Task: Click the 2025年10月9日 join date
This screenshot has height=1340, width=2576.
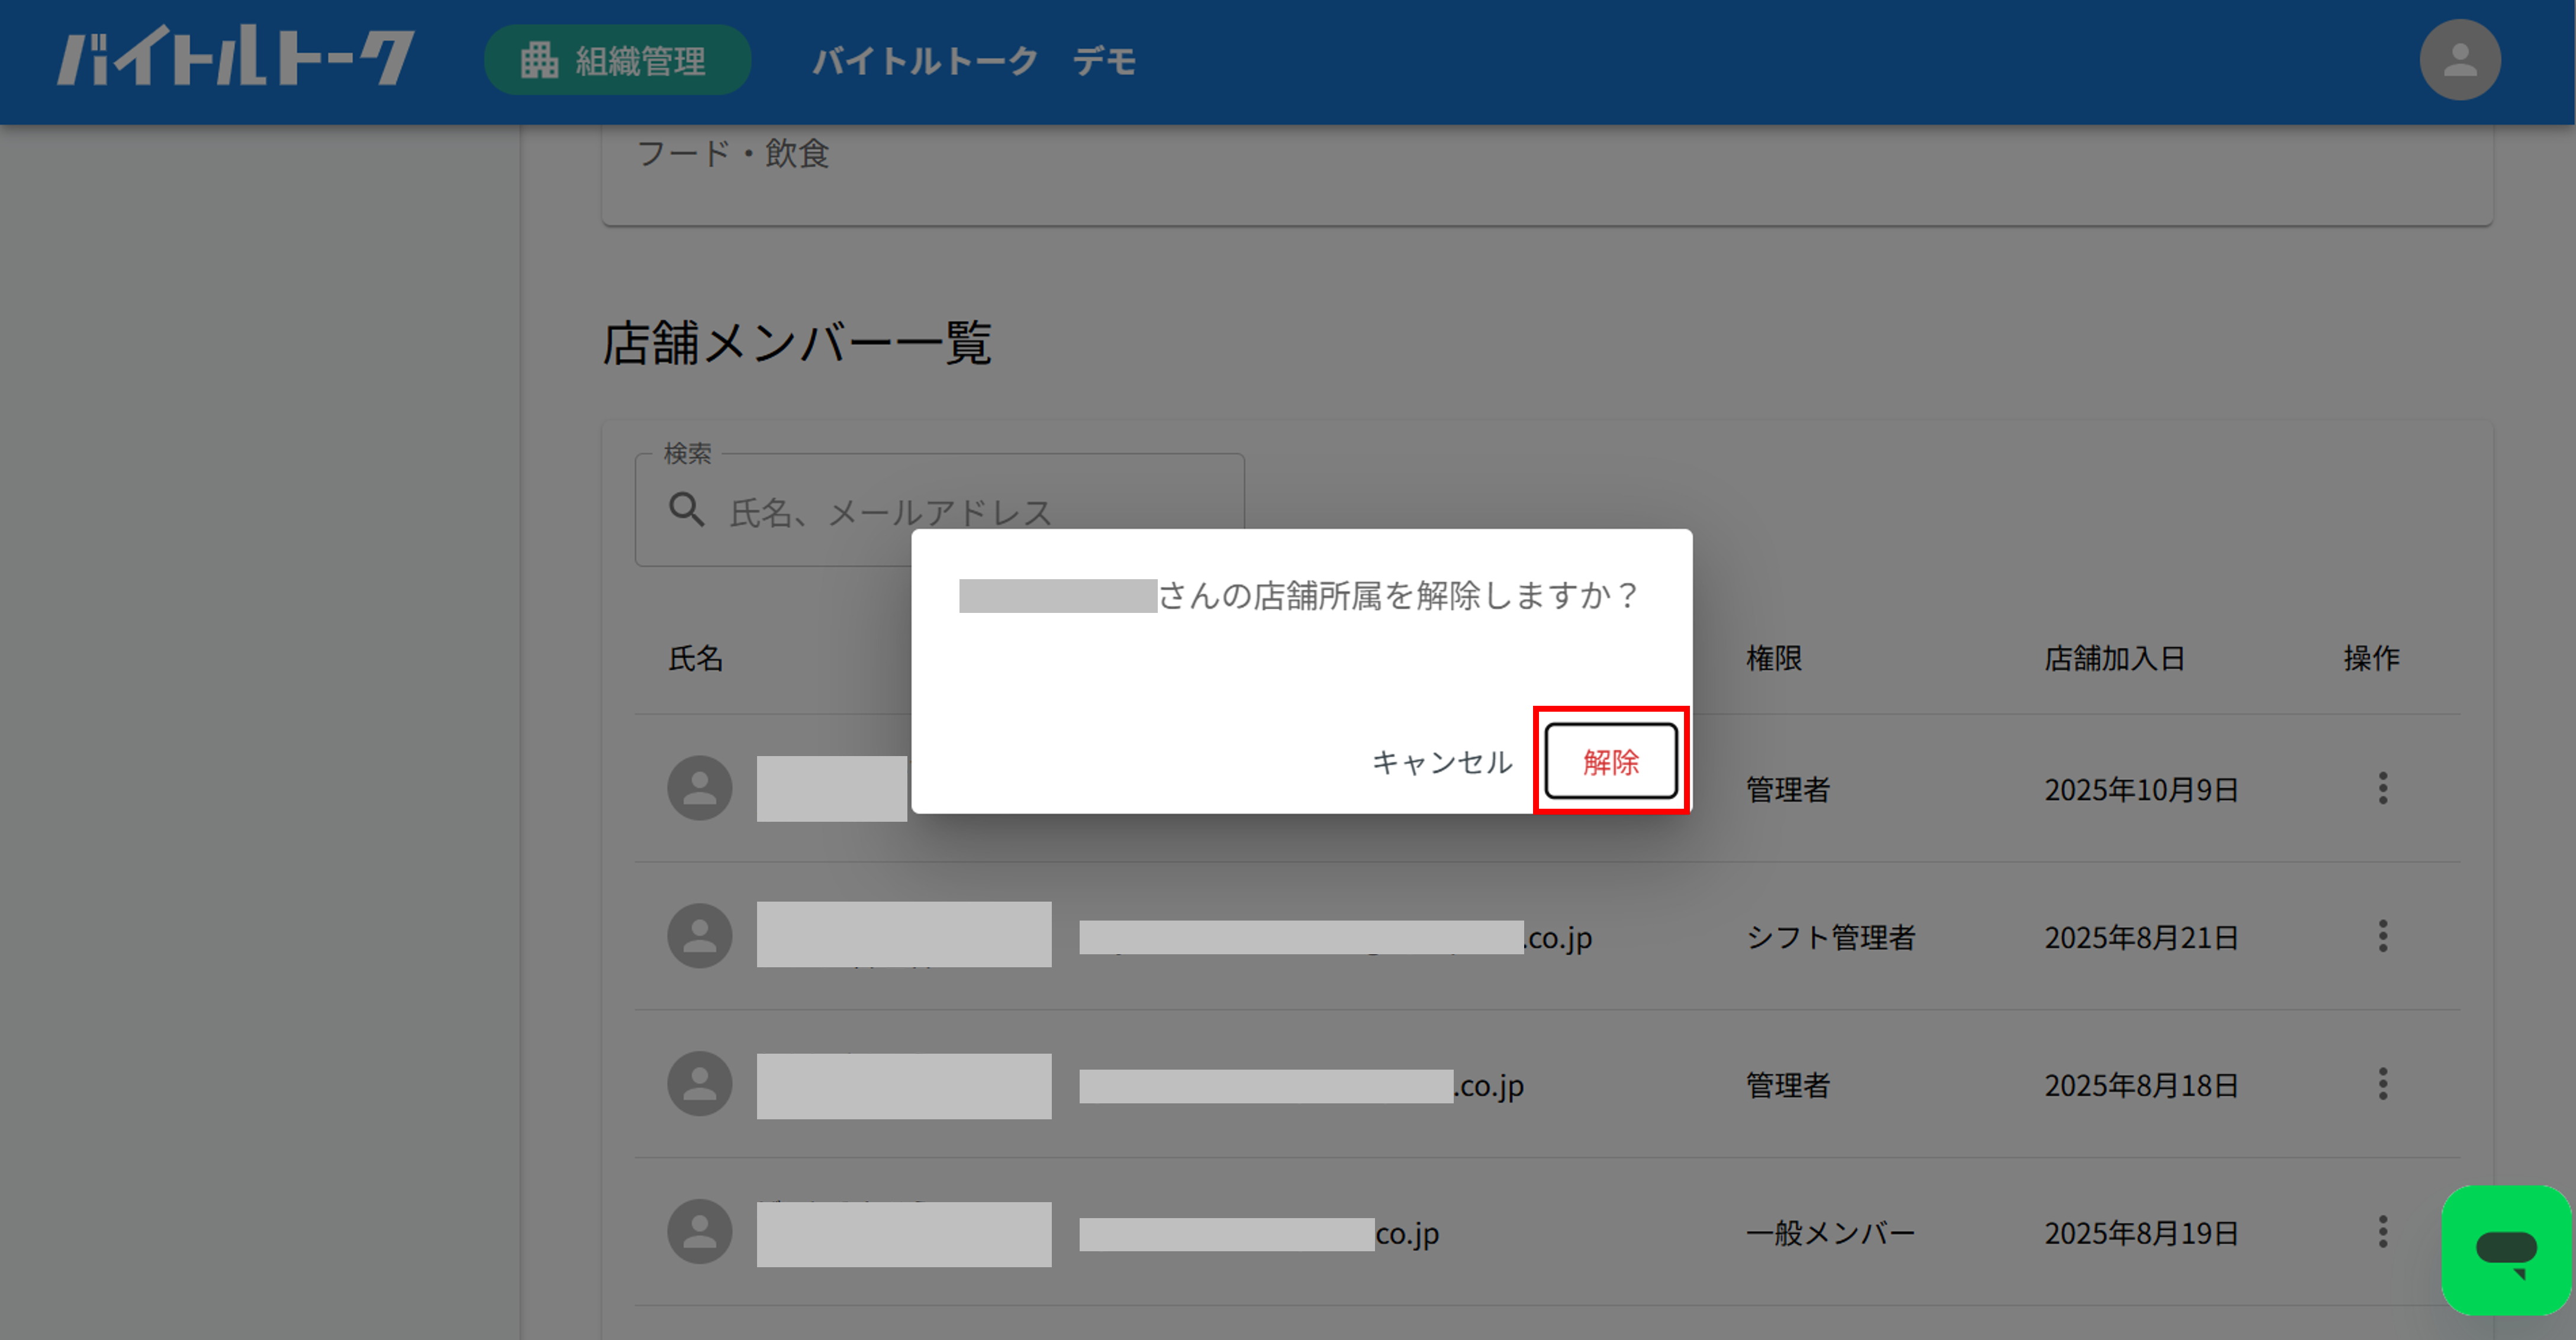Action: click(x=2141, y=789)
